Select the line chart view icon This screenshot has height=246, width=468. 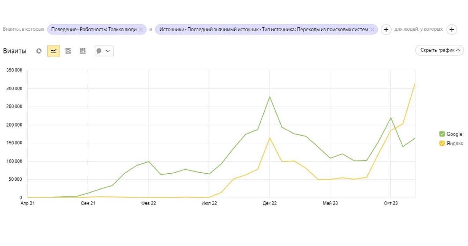click(53, 51)
